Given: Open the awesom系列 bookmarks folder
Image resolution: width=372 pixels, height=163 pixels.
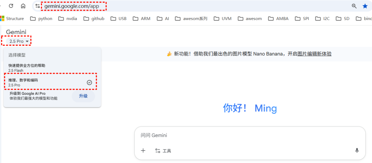Looking at the screenshot, I should [x=191, y=19].
